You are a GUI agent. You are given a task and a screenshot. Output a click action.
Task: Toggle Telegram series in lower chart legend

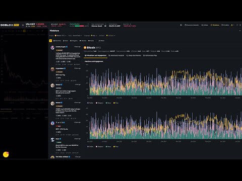pyautogui.click(x=99, y=147)
